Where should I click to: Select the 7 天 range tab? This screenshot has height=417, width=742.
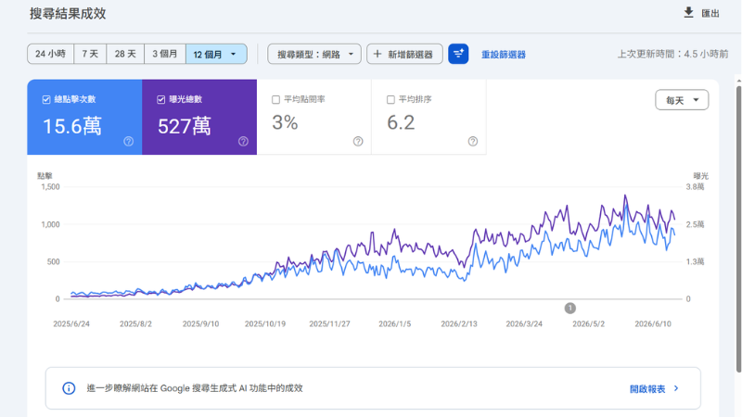90,54
